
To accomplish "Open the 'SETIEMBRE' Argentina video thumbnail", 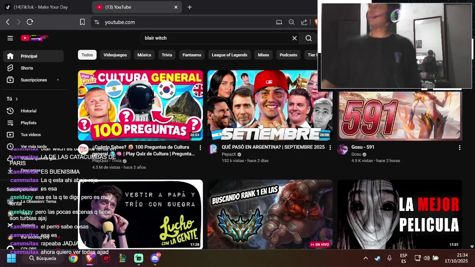I will 269,105.
